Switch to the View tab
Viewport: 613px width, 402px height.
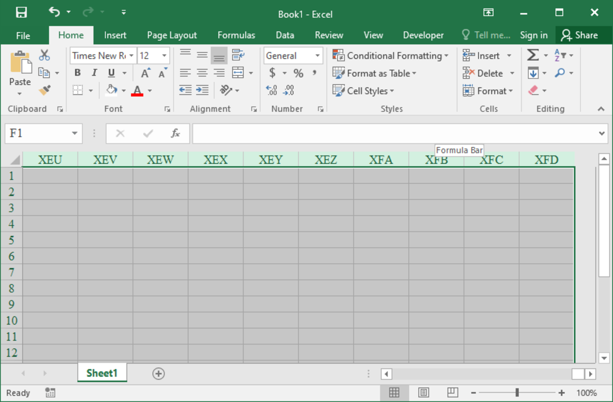point(373,35)
